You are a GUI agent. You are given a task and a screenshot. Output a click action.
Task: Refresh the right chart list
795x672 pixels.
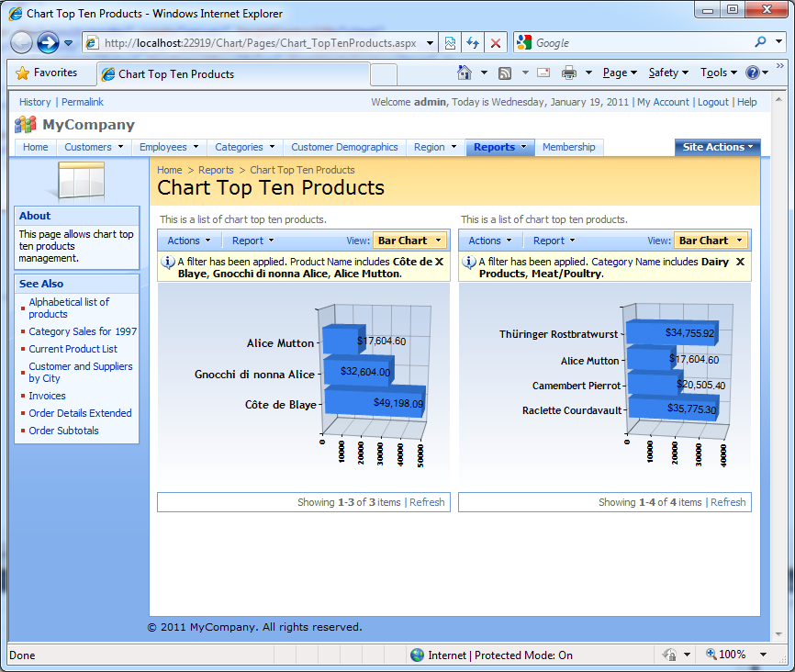coord(728,502)
